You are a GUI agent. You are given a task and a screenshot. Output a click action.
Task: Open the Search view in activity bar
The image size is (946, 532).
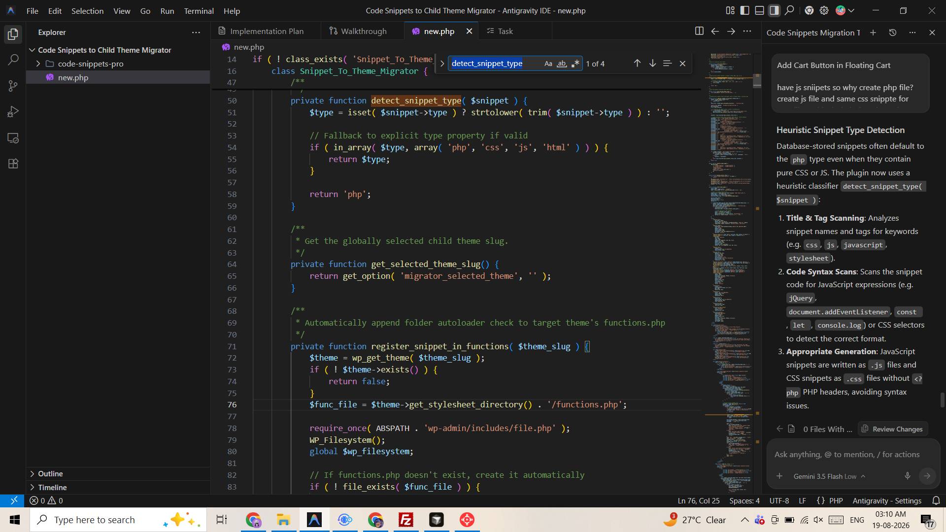click(13, 60)
